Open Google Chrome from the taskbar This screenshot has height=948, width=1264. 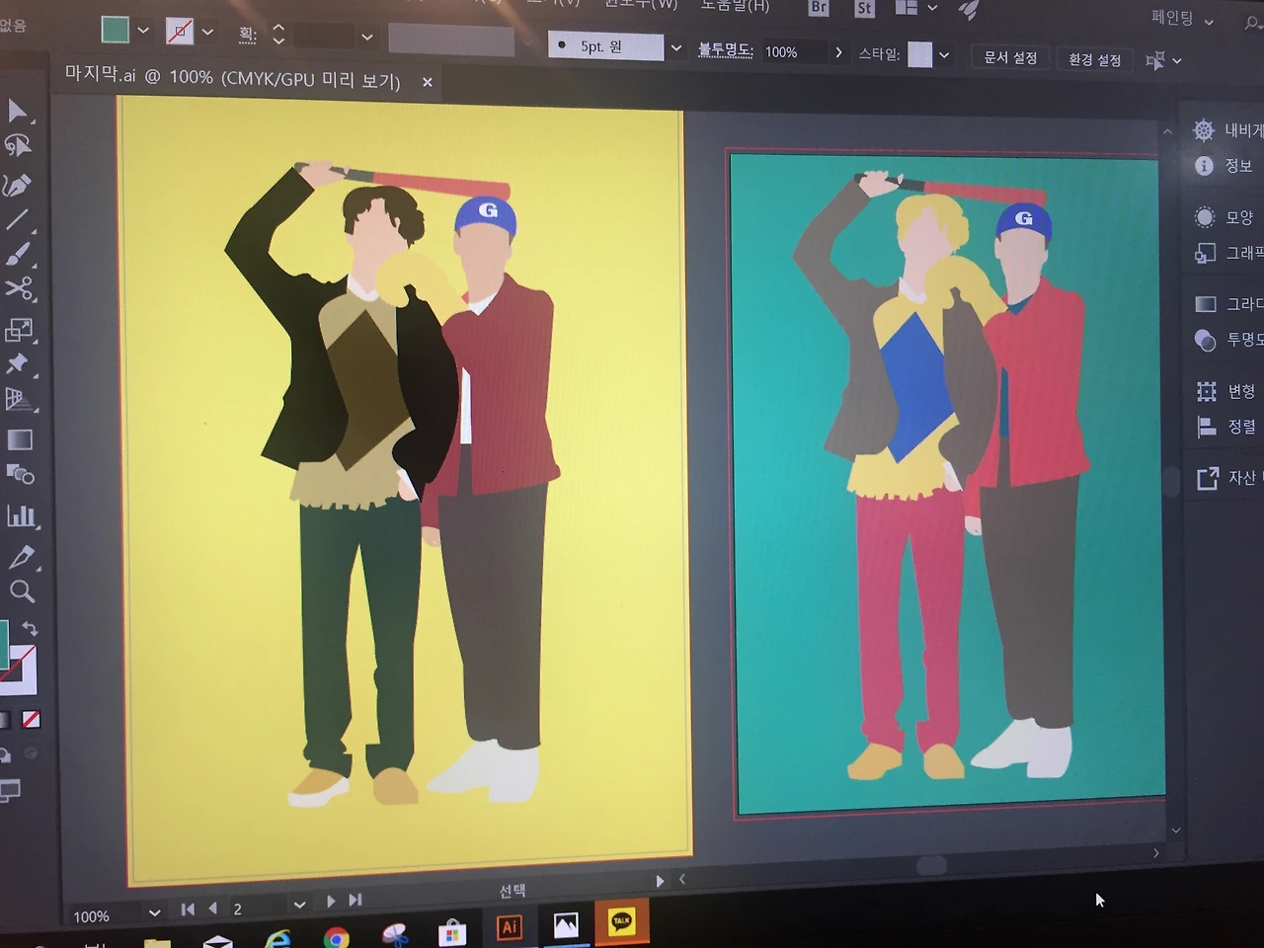[337, 939]
